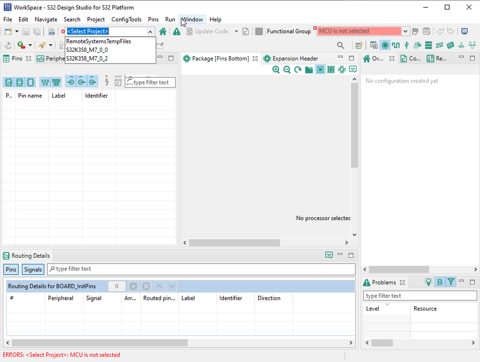Click the binary 010 file icon
This screenshot has height=362, width=480.
click(52, 31)
